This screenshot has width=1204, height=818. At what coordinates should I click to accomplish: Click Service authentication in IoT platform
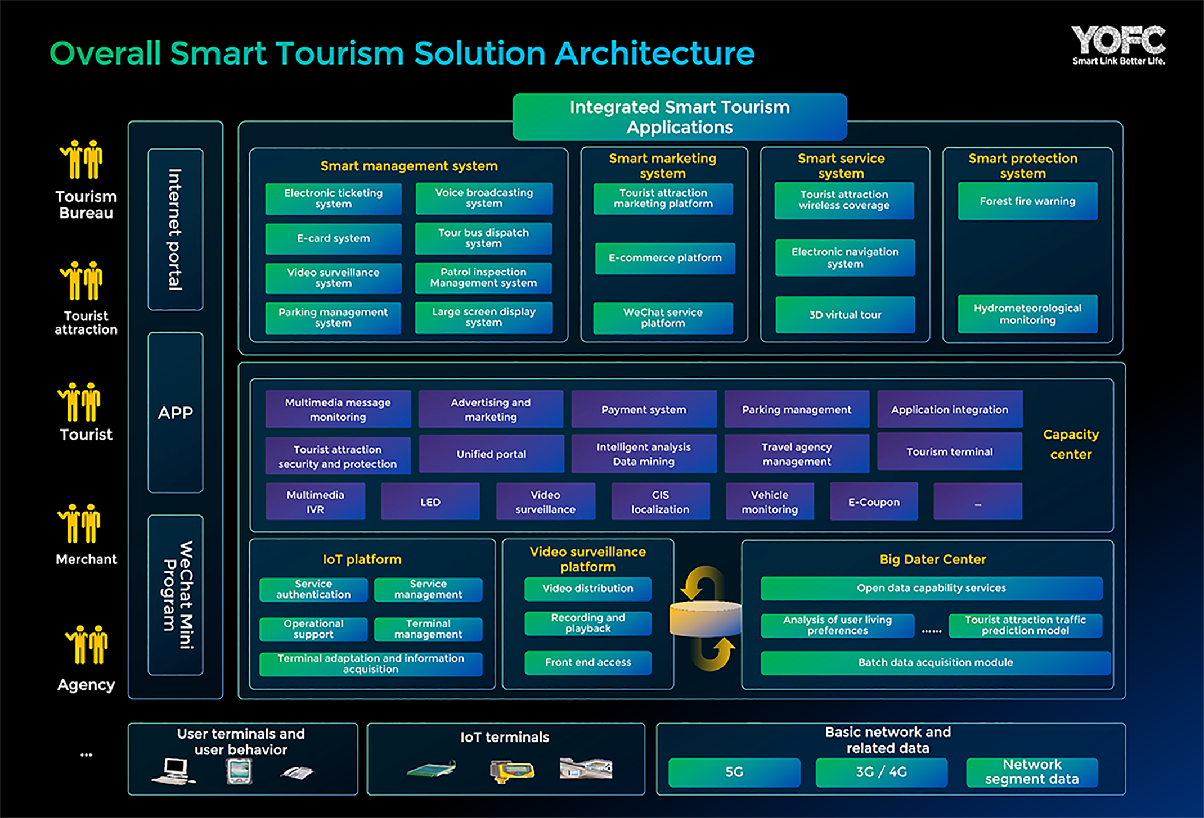[x=313, y=589]
